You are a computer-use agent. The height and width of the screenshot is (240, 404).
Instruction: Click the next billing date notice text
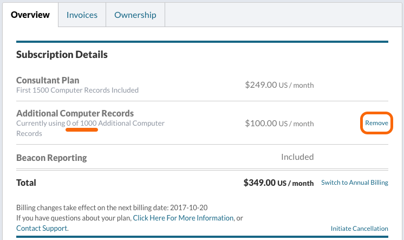pos(112,208)
